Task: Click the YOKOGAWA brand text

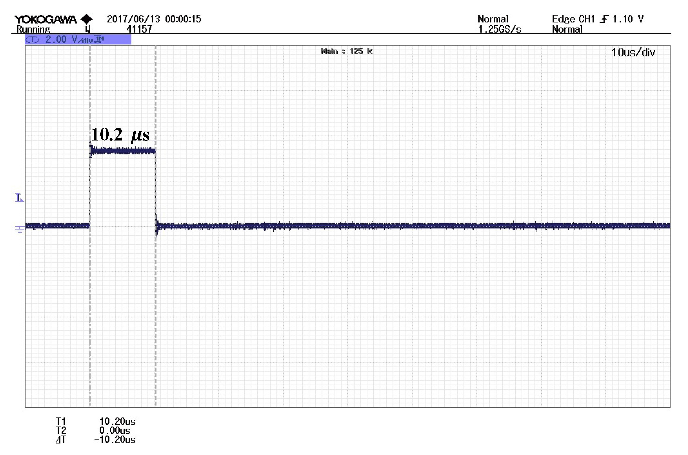Action: (x=45, y=20)
